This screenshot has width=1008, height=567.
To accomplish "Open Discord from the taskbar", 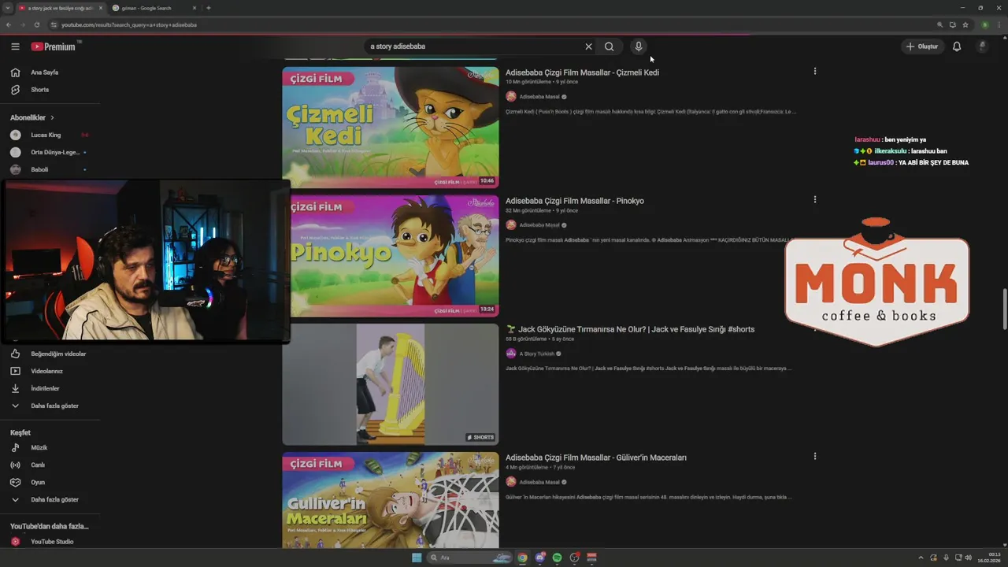I will pyautogui.click(x=539, y=558).
